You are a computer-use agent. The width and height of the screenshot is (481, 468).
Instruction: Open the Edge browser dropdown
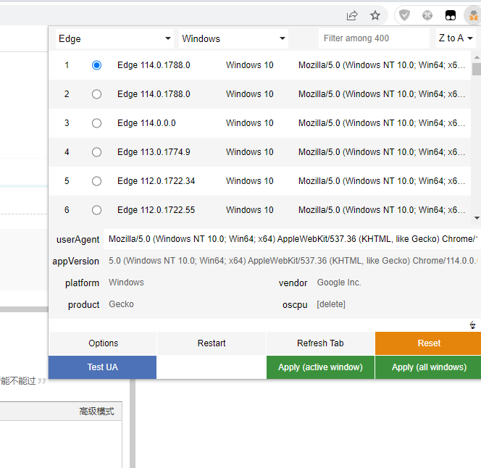pyautogui.click(x=114, y=38)
